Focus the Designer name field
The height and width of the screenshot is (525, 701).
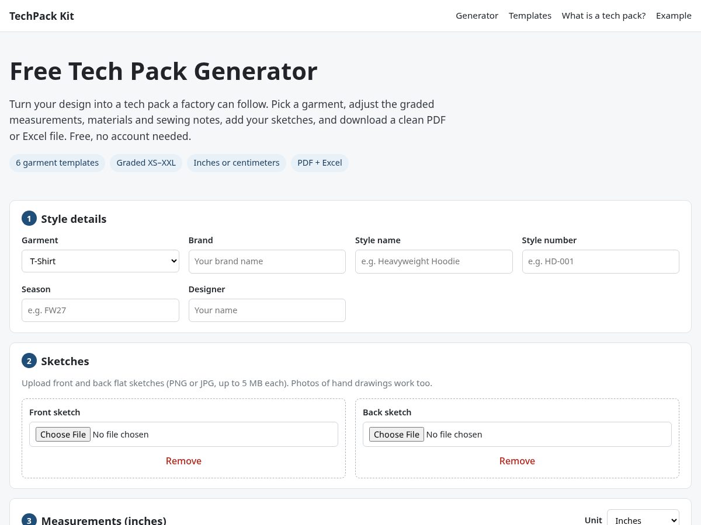[x=267, y=310]
